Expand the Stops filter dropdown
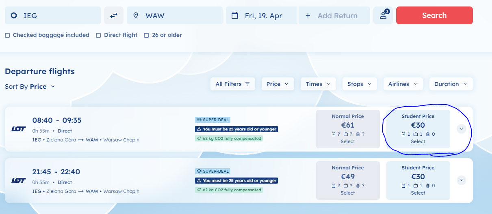The image size is (492, 214). pos(359,84)
